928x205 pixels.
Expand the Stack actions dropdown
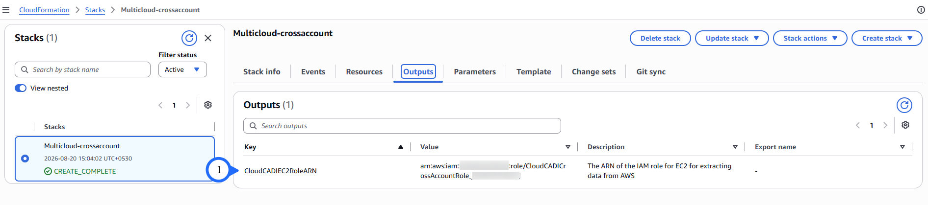pyautogui.click(x=810, y=38)
